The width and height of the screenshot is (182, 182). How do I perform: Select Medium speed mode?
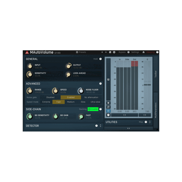[x=71, y=102]
